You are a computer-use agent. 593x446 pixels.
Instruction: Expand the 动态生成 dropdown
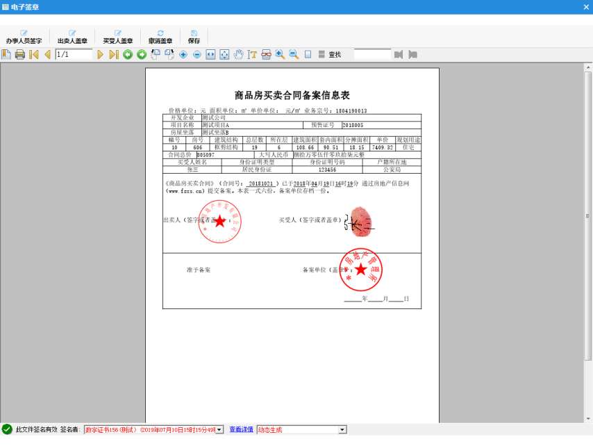(x=342, y=430)
